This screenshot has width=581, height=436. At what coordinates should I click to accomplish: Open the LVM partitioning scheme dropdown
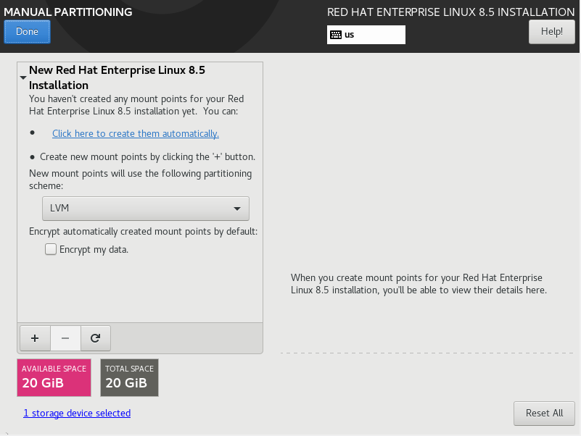coord(146,209)
